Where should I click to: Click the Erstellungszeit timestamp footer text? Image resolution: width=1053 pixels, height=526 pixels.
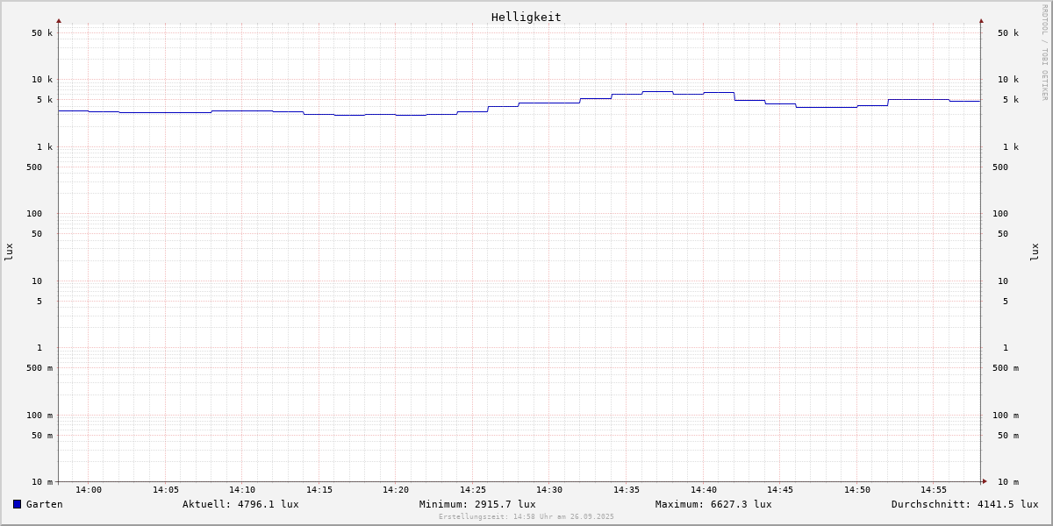click(x=526, y=517)
